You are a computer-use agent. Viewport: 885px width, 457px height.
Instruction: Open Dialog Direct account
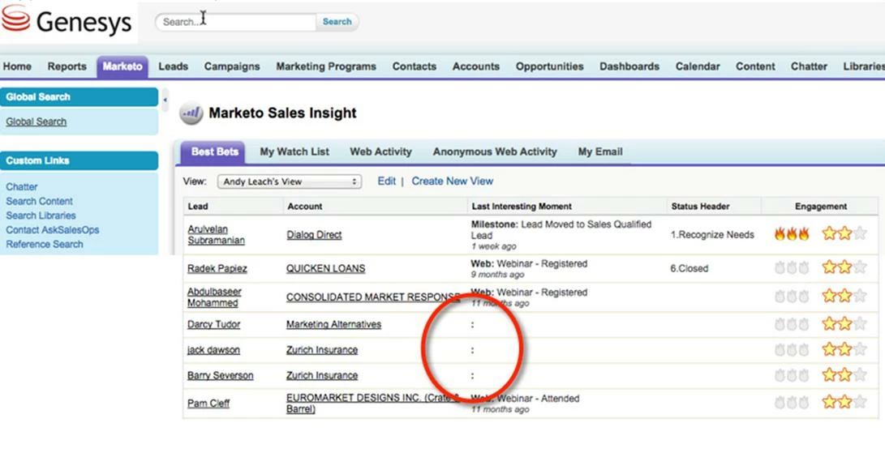pos(314,235)
